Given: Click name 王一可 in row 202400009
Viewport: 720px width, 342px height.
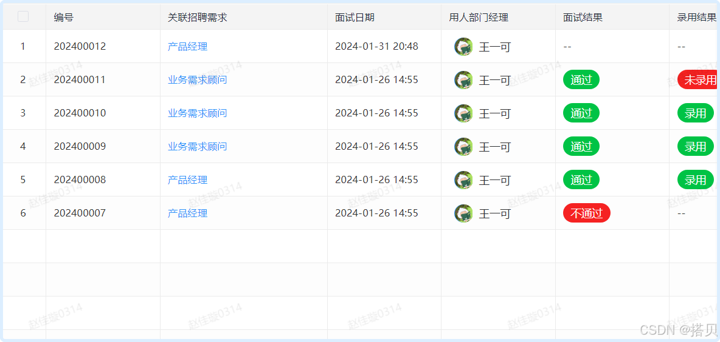Looking at the screenshot, I should pos(495,147).
